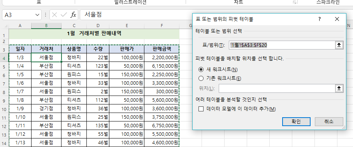This screenshot has height=147, width=353.
Task: Click the 일자 header cell
Action: pos(20,49)
